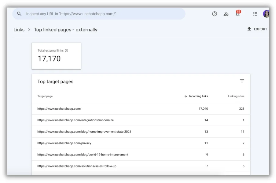
Task: Open users and permissions settings icon
Action: [226, 14]
